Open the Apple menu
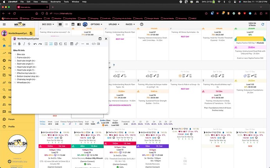 (4, 2)
